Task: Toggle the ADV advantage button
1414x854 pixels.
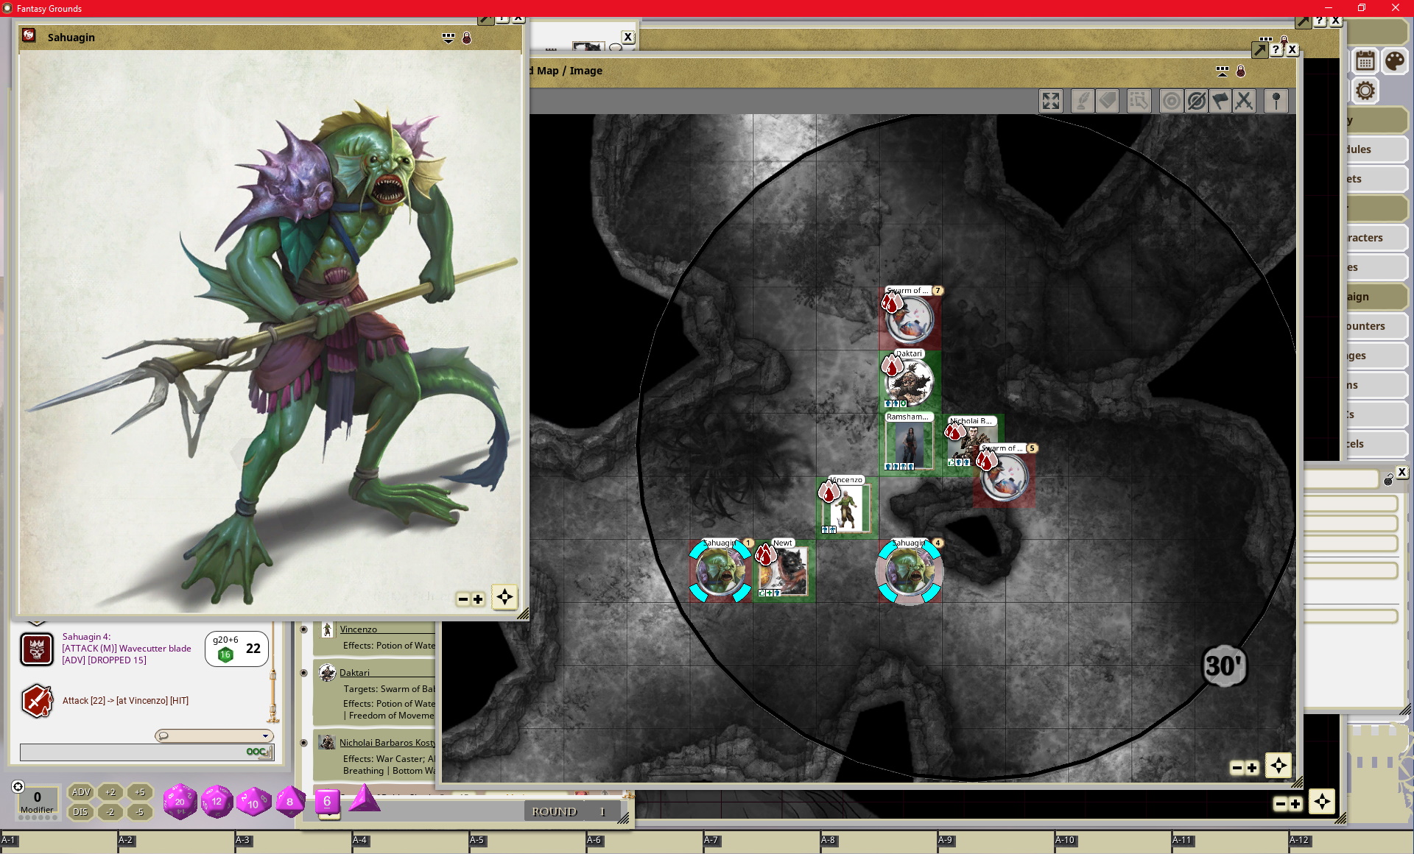Action: coord(80,792)
